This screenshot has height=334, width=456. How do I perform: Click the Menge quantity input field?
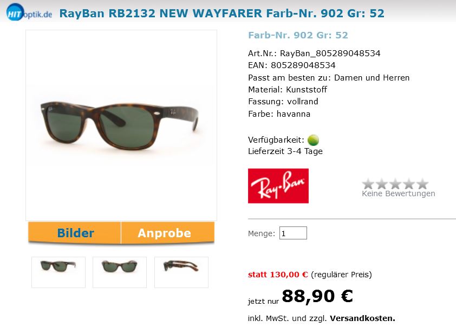pos(293,233)
